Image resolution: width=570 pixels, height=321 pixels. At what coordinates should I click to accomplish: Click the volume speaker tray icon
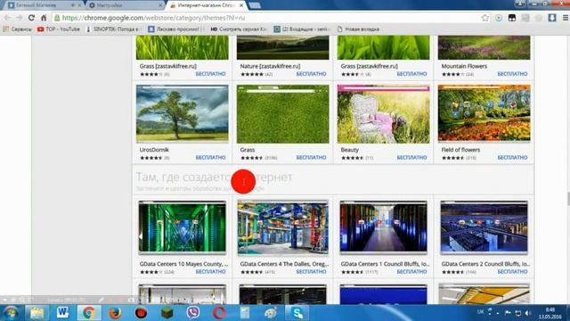coord(528,313)
